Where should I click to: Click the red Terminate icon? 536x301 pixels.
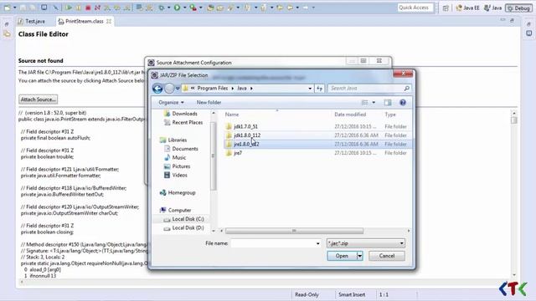(88, 8)
